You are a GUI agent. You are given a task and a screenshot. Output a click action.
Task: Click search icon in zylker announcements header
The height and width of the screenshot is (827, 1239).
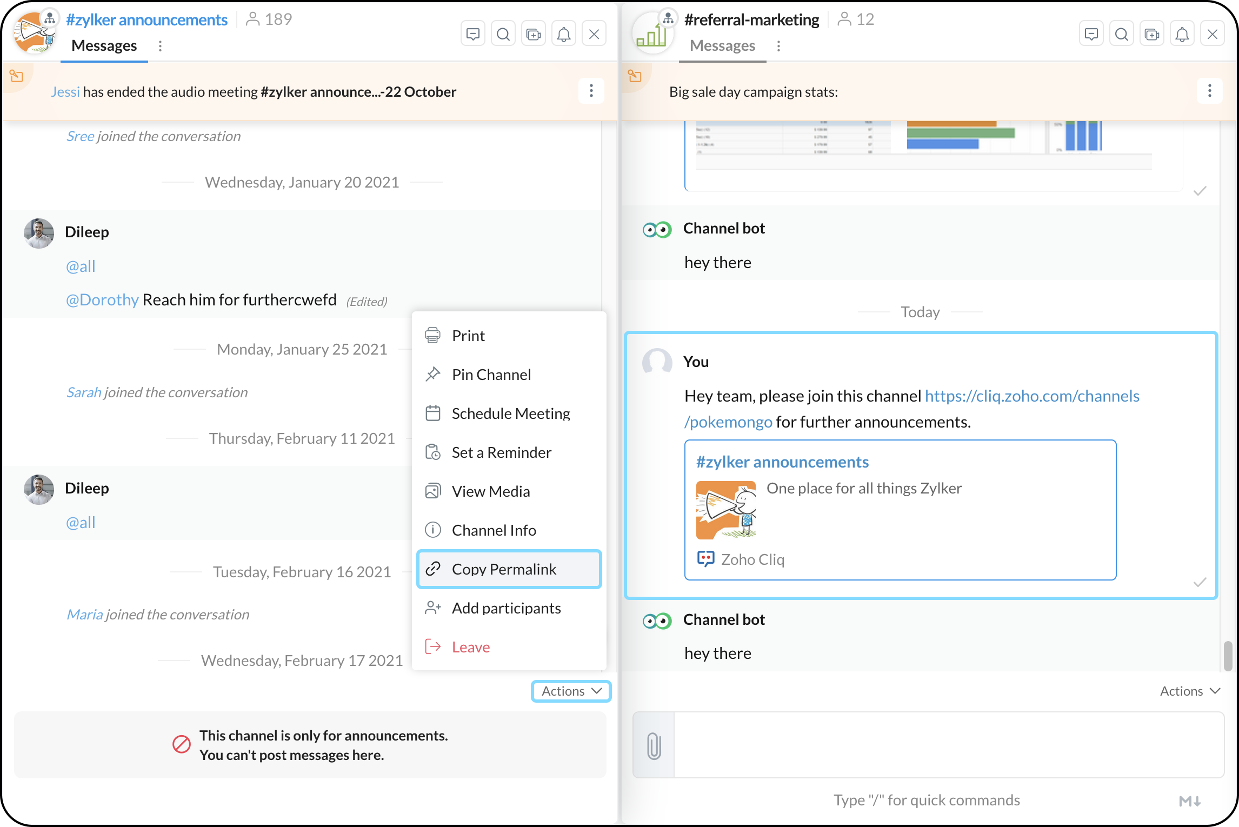(x=503, y=35)
